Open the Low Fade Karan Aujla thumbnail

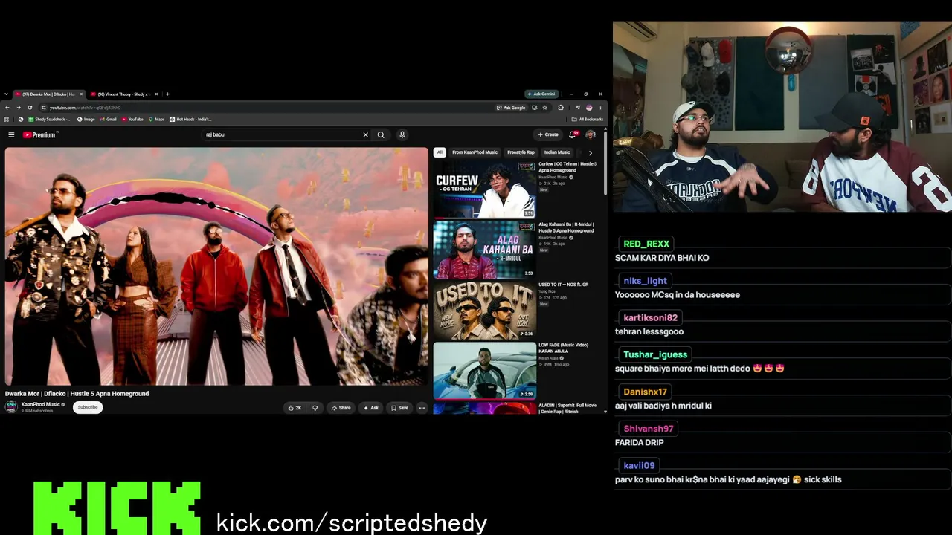click(x=484, y=370)
